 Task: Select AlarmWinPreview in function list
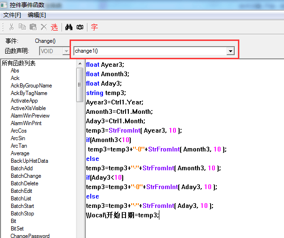[x=30, y=116]
